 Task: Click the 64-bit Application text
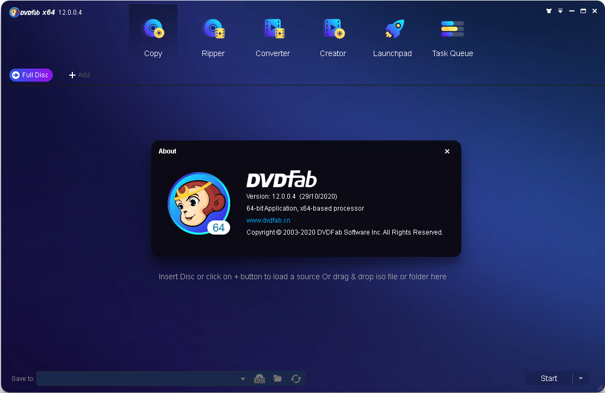tap(305, 208)
